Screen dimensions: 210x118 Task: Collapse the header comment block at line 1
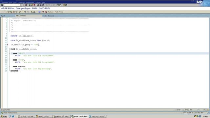pyautogui.click(x=10, y=18)
